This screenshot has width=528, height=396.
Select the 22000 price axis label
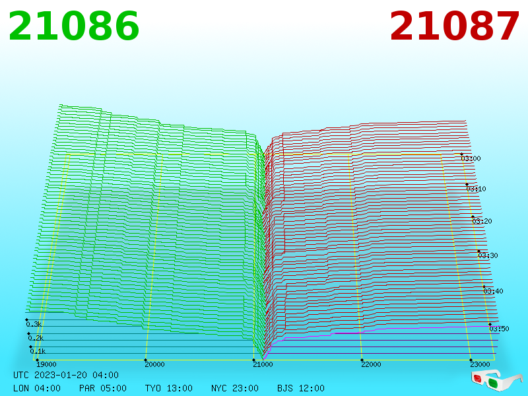coord(371,364)
